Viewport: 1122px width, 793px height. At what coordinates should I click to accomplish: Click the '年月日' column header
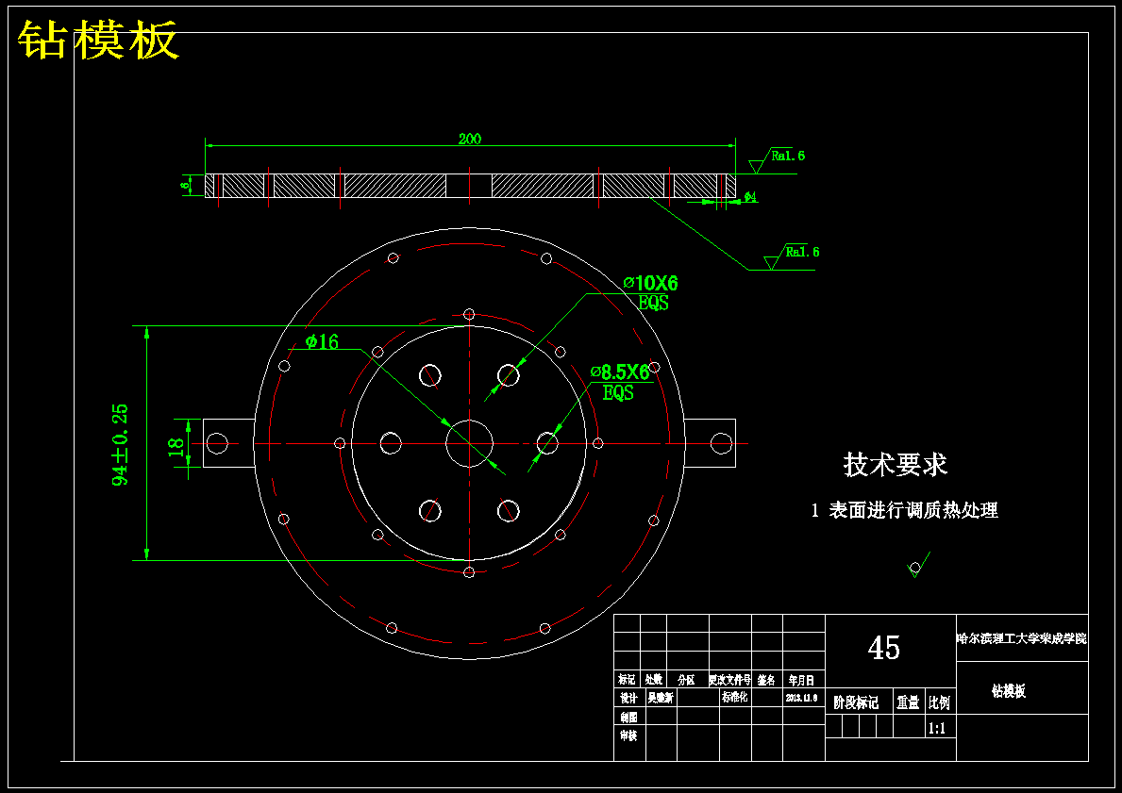[x=801, y=680]
